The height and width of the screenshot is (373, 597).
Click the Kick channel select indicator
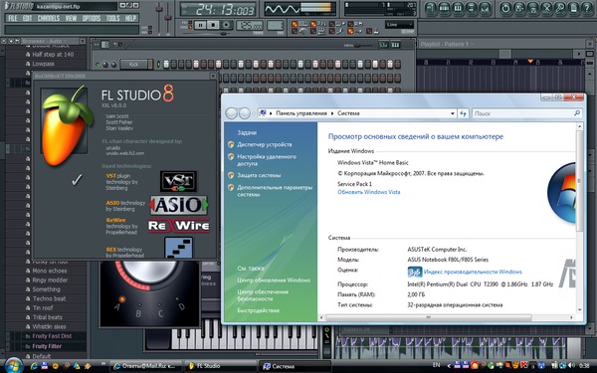coord(158,65)
